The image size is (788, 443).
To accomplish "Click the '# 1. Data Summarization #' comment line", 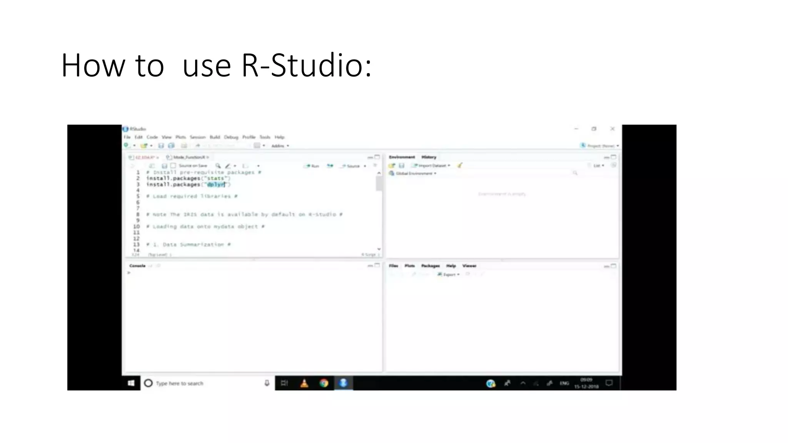I will tap(188, 245).
